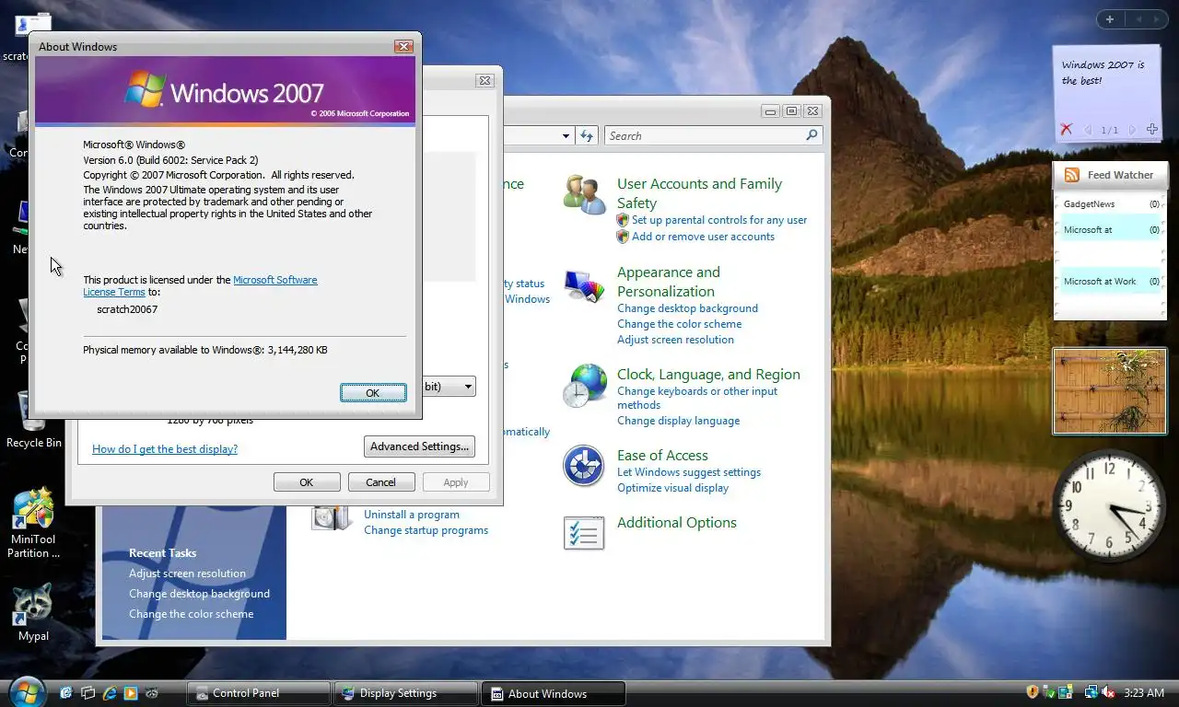Open How do I get the best display link

(x=165, y=449)
